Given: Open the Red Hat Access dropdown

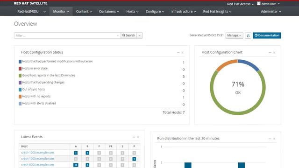Looking at the screenshot, I should coord(240,4).
